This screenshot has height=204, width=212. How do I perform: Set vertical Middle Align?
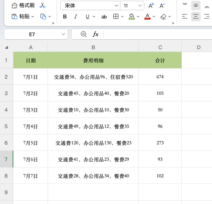(196, 6)
